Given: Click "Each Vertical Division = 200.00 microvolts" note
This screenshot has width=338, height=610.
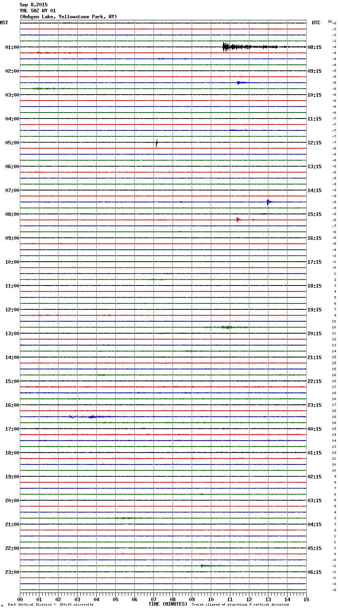Looking at the screenshot, I should 51,605.
